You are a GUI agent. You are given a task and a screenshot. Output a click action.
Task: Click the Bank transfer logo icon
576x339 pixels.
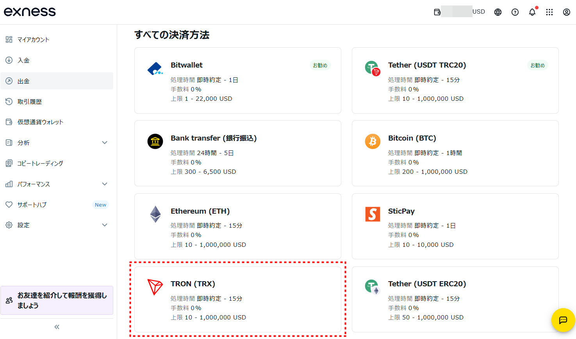tap(155, 141)
